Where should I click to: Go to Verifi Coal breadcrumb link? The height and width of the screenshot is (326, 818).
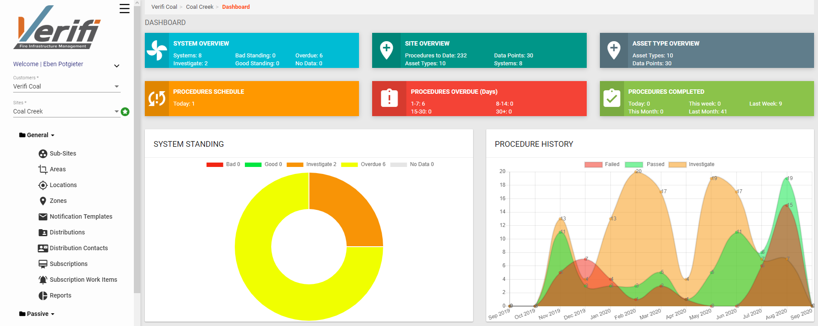click(x=164, y=7)
